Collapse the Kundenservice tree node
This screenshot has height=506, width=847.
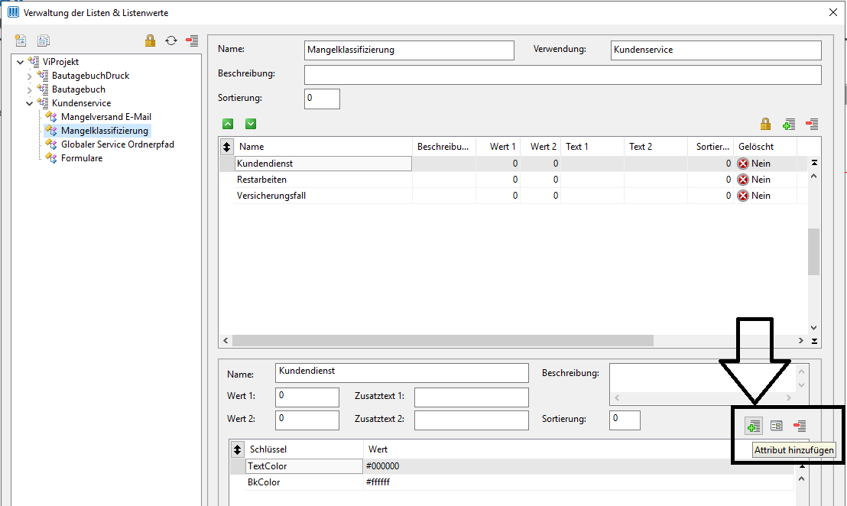30,103
